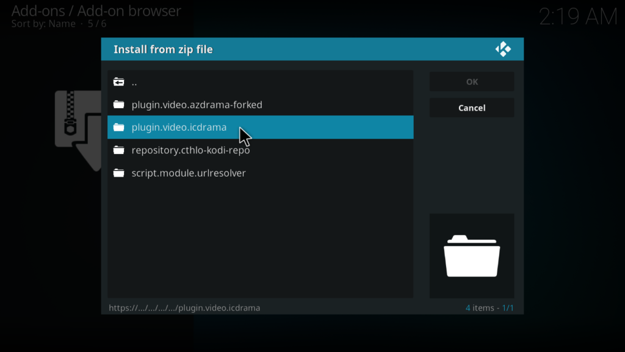The width and height of the screenshot is (625, 352).
Task: Click the large folder preview thumbnail
Action: pos(472,256)
